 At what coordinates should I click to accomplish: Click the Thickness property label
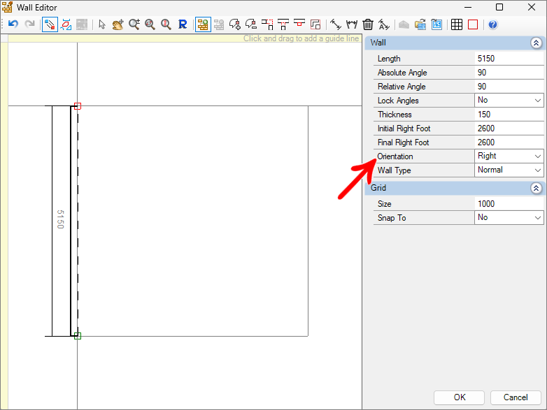pyautogui.click(x=395, y=115)
